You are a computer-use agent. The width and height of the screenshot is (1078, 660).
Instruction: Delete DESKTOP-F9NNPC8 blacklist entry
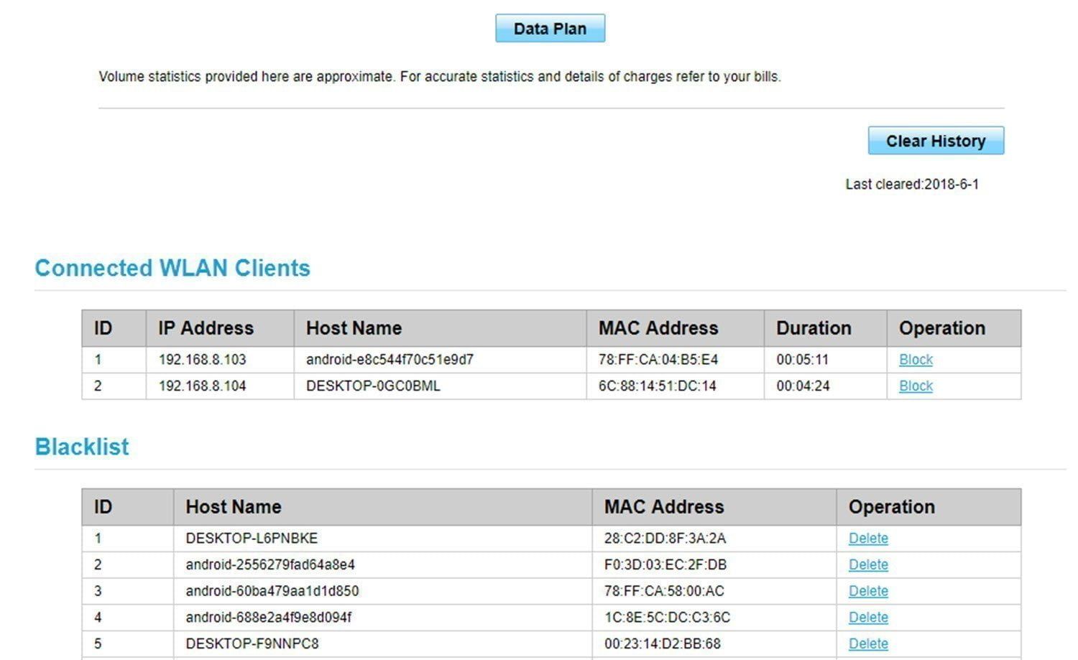(868, 643)
